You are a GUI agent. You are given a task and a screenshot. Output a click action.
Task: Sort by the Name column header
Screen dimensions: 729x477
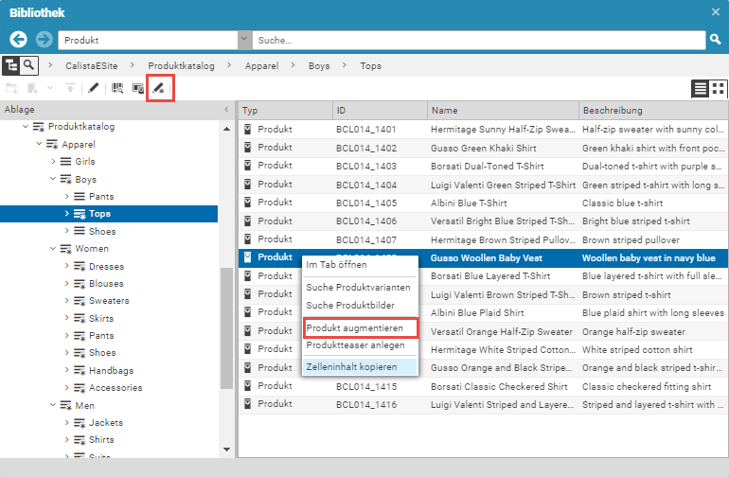(x=502, y=111)
